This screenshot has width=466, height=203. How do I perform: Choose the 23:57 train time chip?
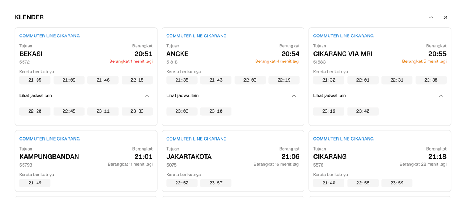click(216, 183)
